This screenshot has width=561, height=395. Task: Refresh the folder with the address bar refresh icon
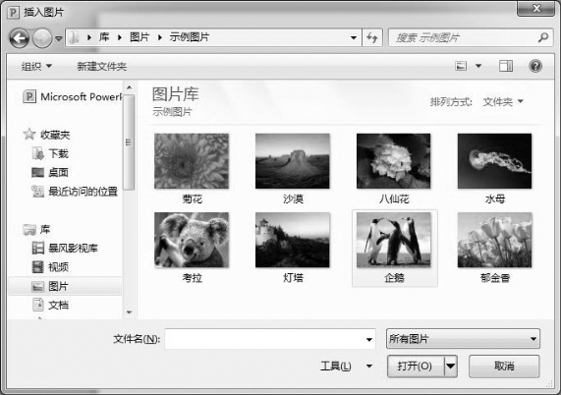click(x=372, y=37)
